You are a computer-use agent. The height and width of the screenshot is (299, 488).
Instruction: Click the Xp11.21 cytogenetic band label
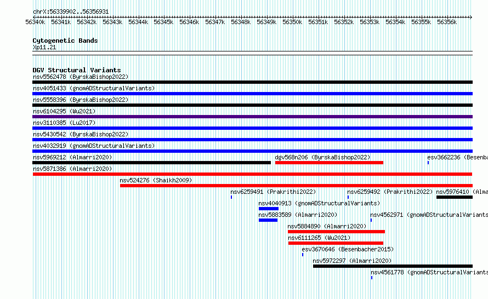[44, 47]
